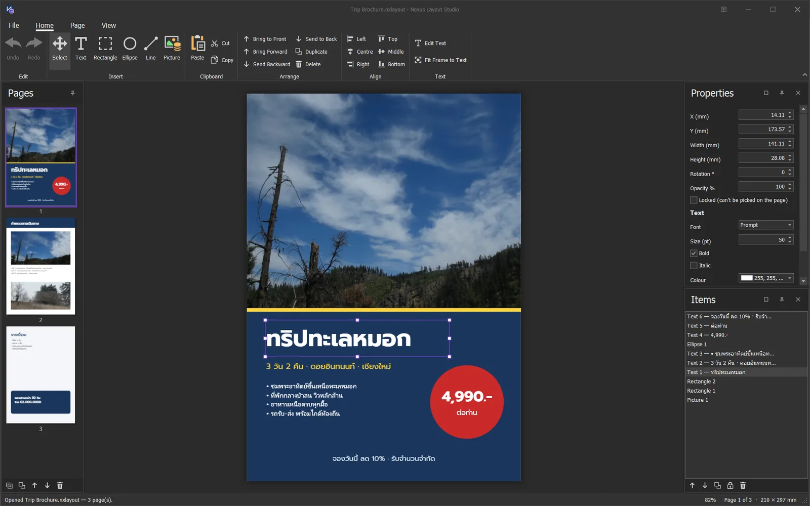Click the white Colour swatch

pos(747,278)
